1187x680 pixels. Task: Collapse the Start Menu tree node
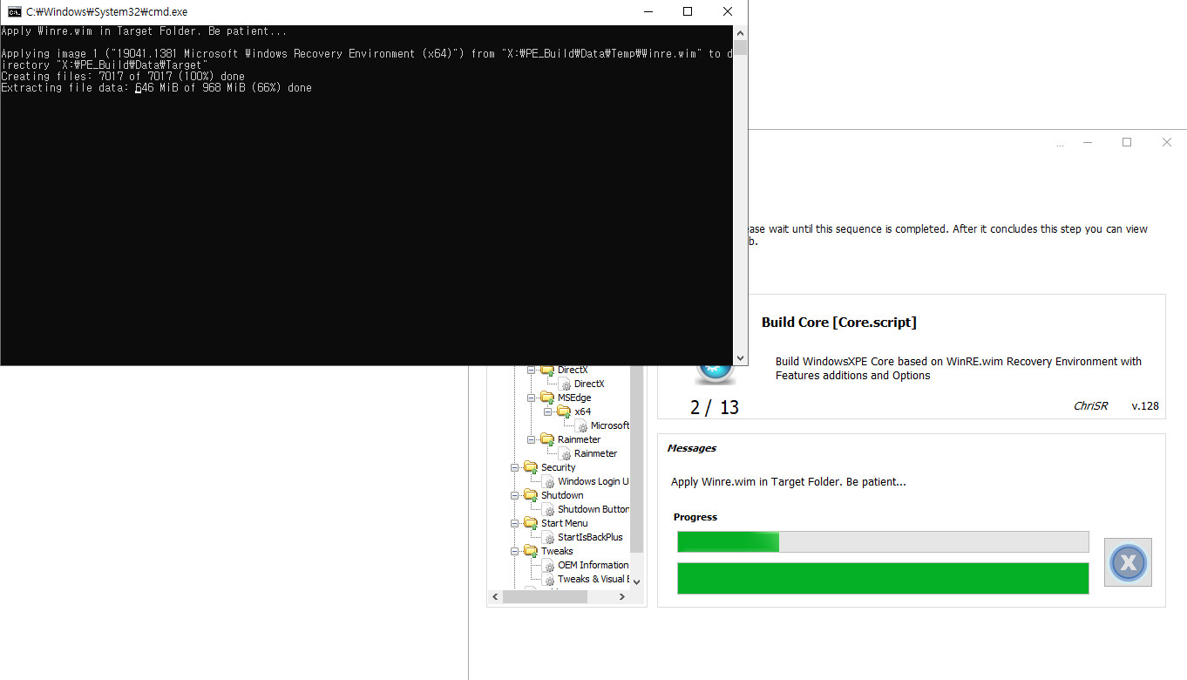(515, 523)
